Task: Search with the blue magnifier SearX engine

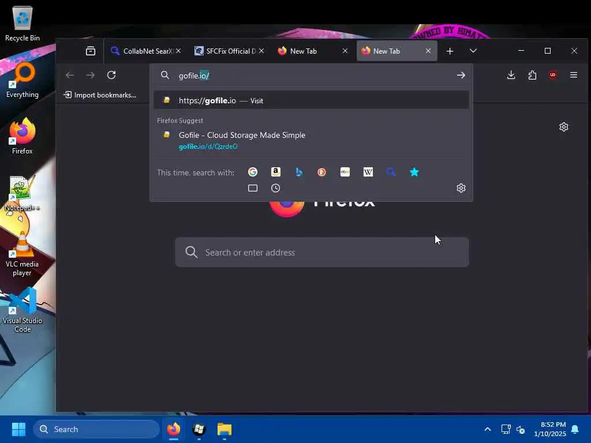Action: point(391,172)
